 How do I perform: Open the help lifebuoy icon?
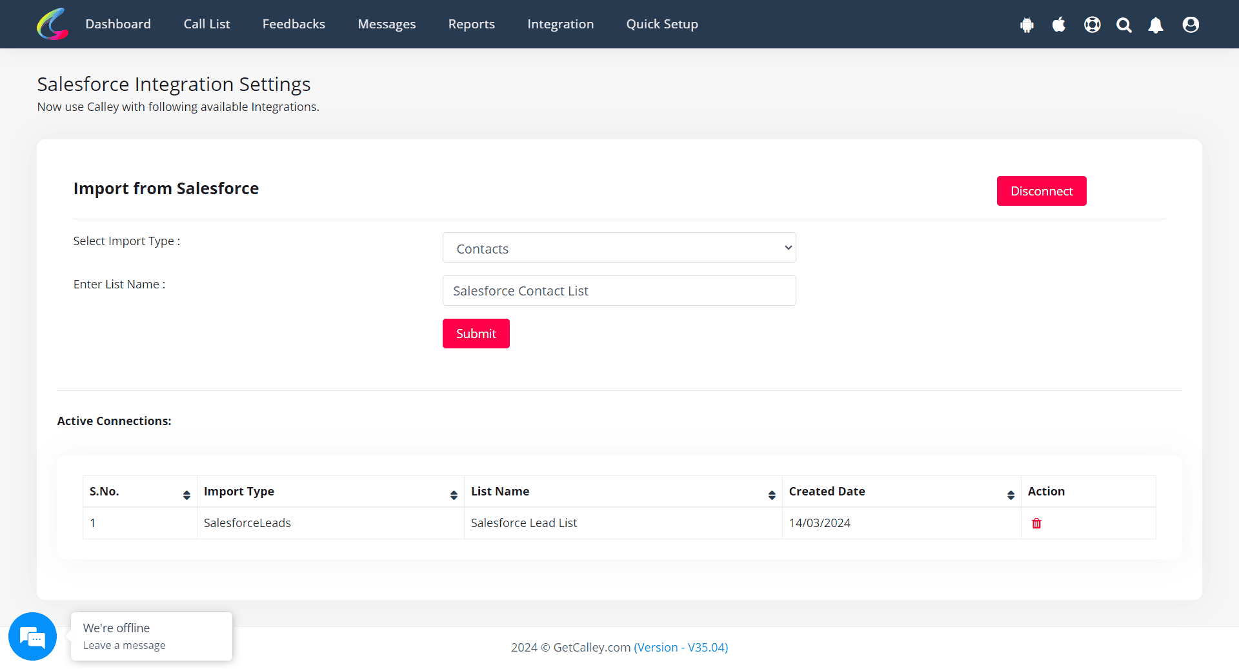1093,25
